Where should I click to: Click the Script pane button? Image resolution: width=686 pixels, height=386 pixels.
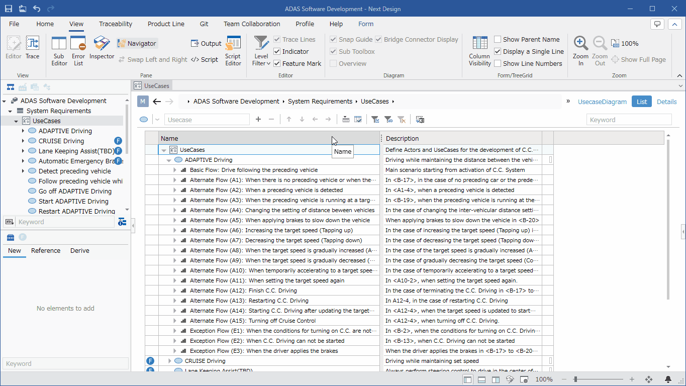click(205, 59)
